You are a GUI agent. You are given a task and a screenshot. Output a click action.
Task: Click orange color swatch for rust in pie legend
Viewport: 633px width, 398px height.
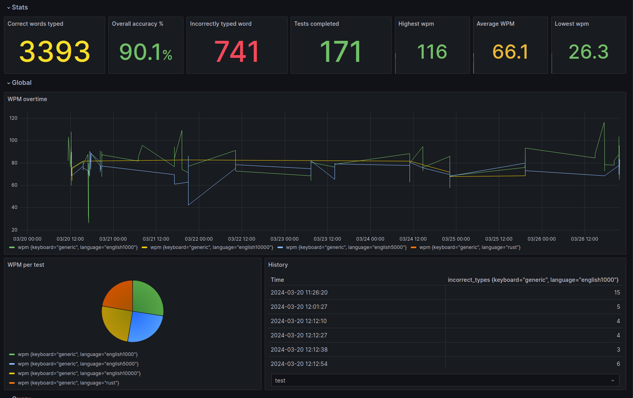pyautogui.click(x=12, y=383)
